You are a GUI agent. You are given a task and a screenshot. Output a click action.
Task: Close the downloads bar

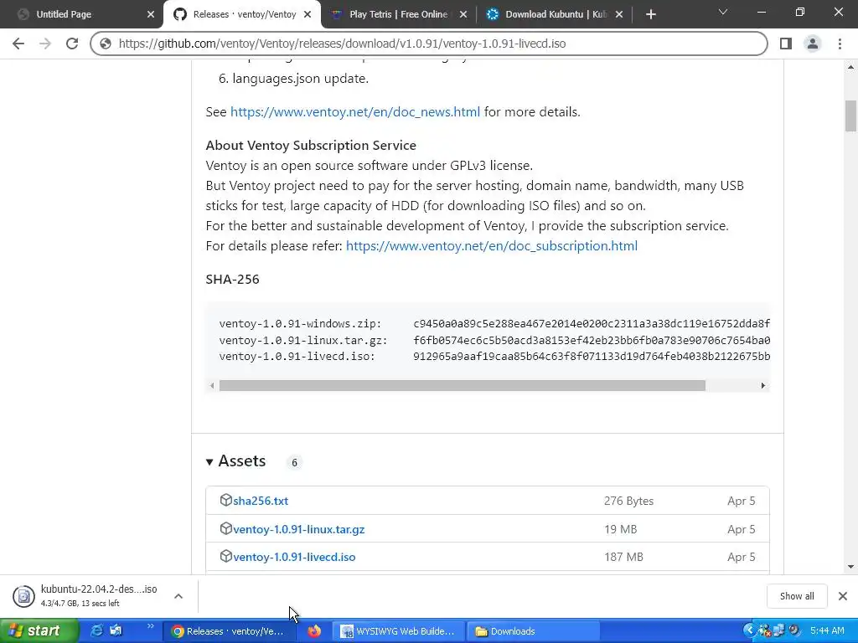point(843,596)
